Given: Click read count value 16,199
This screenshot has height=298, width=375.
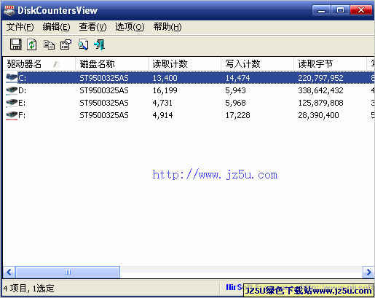Looking at the screenshot, I should [x=165, y=90].
